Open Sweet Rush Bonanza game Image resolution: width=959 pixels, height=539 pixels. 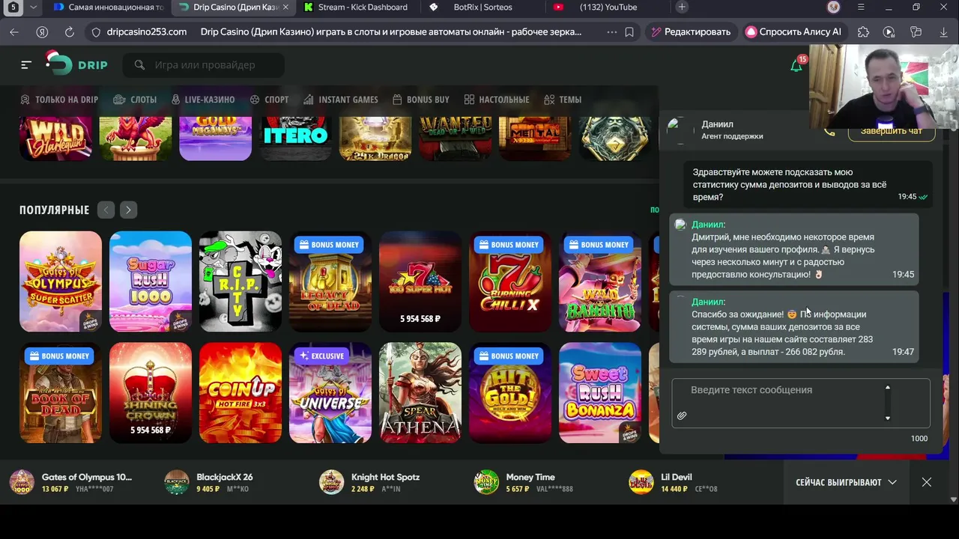[x=600, y=393]
